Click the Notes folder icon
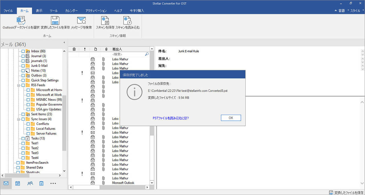 click(28, 71)
